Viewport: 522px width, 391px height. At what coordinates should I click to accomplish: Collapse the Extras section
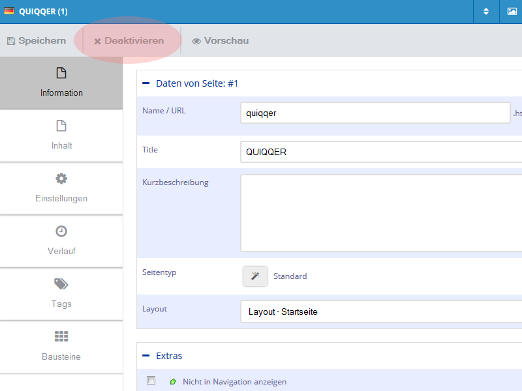146,356
